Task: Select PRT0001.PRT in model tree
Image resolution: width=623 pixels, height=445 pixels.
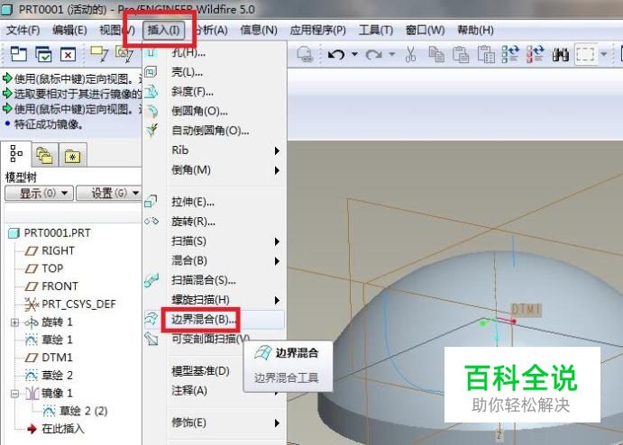Action: tap(57, 233)
